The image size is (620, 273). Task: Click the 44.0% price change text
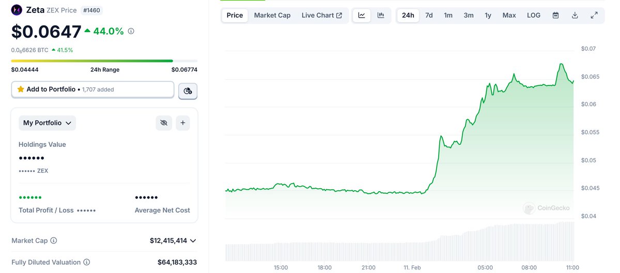109,32
